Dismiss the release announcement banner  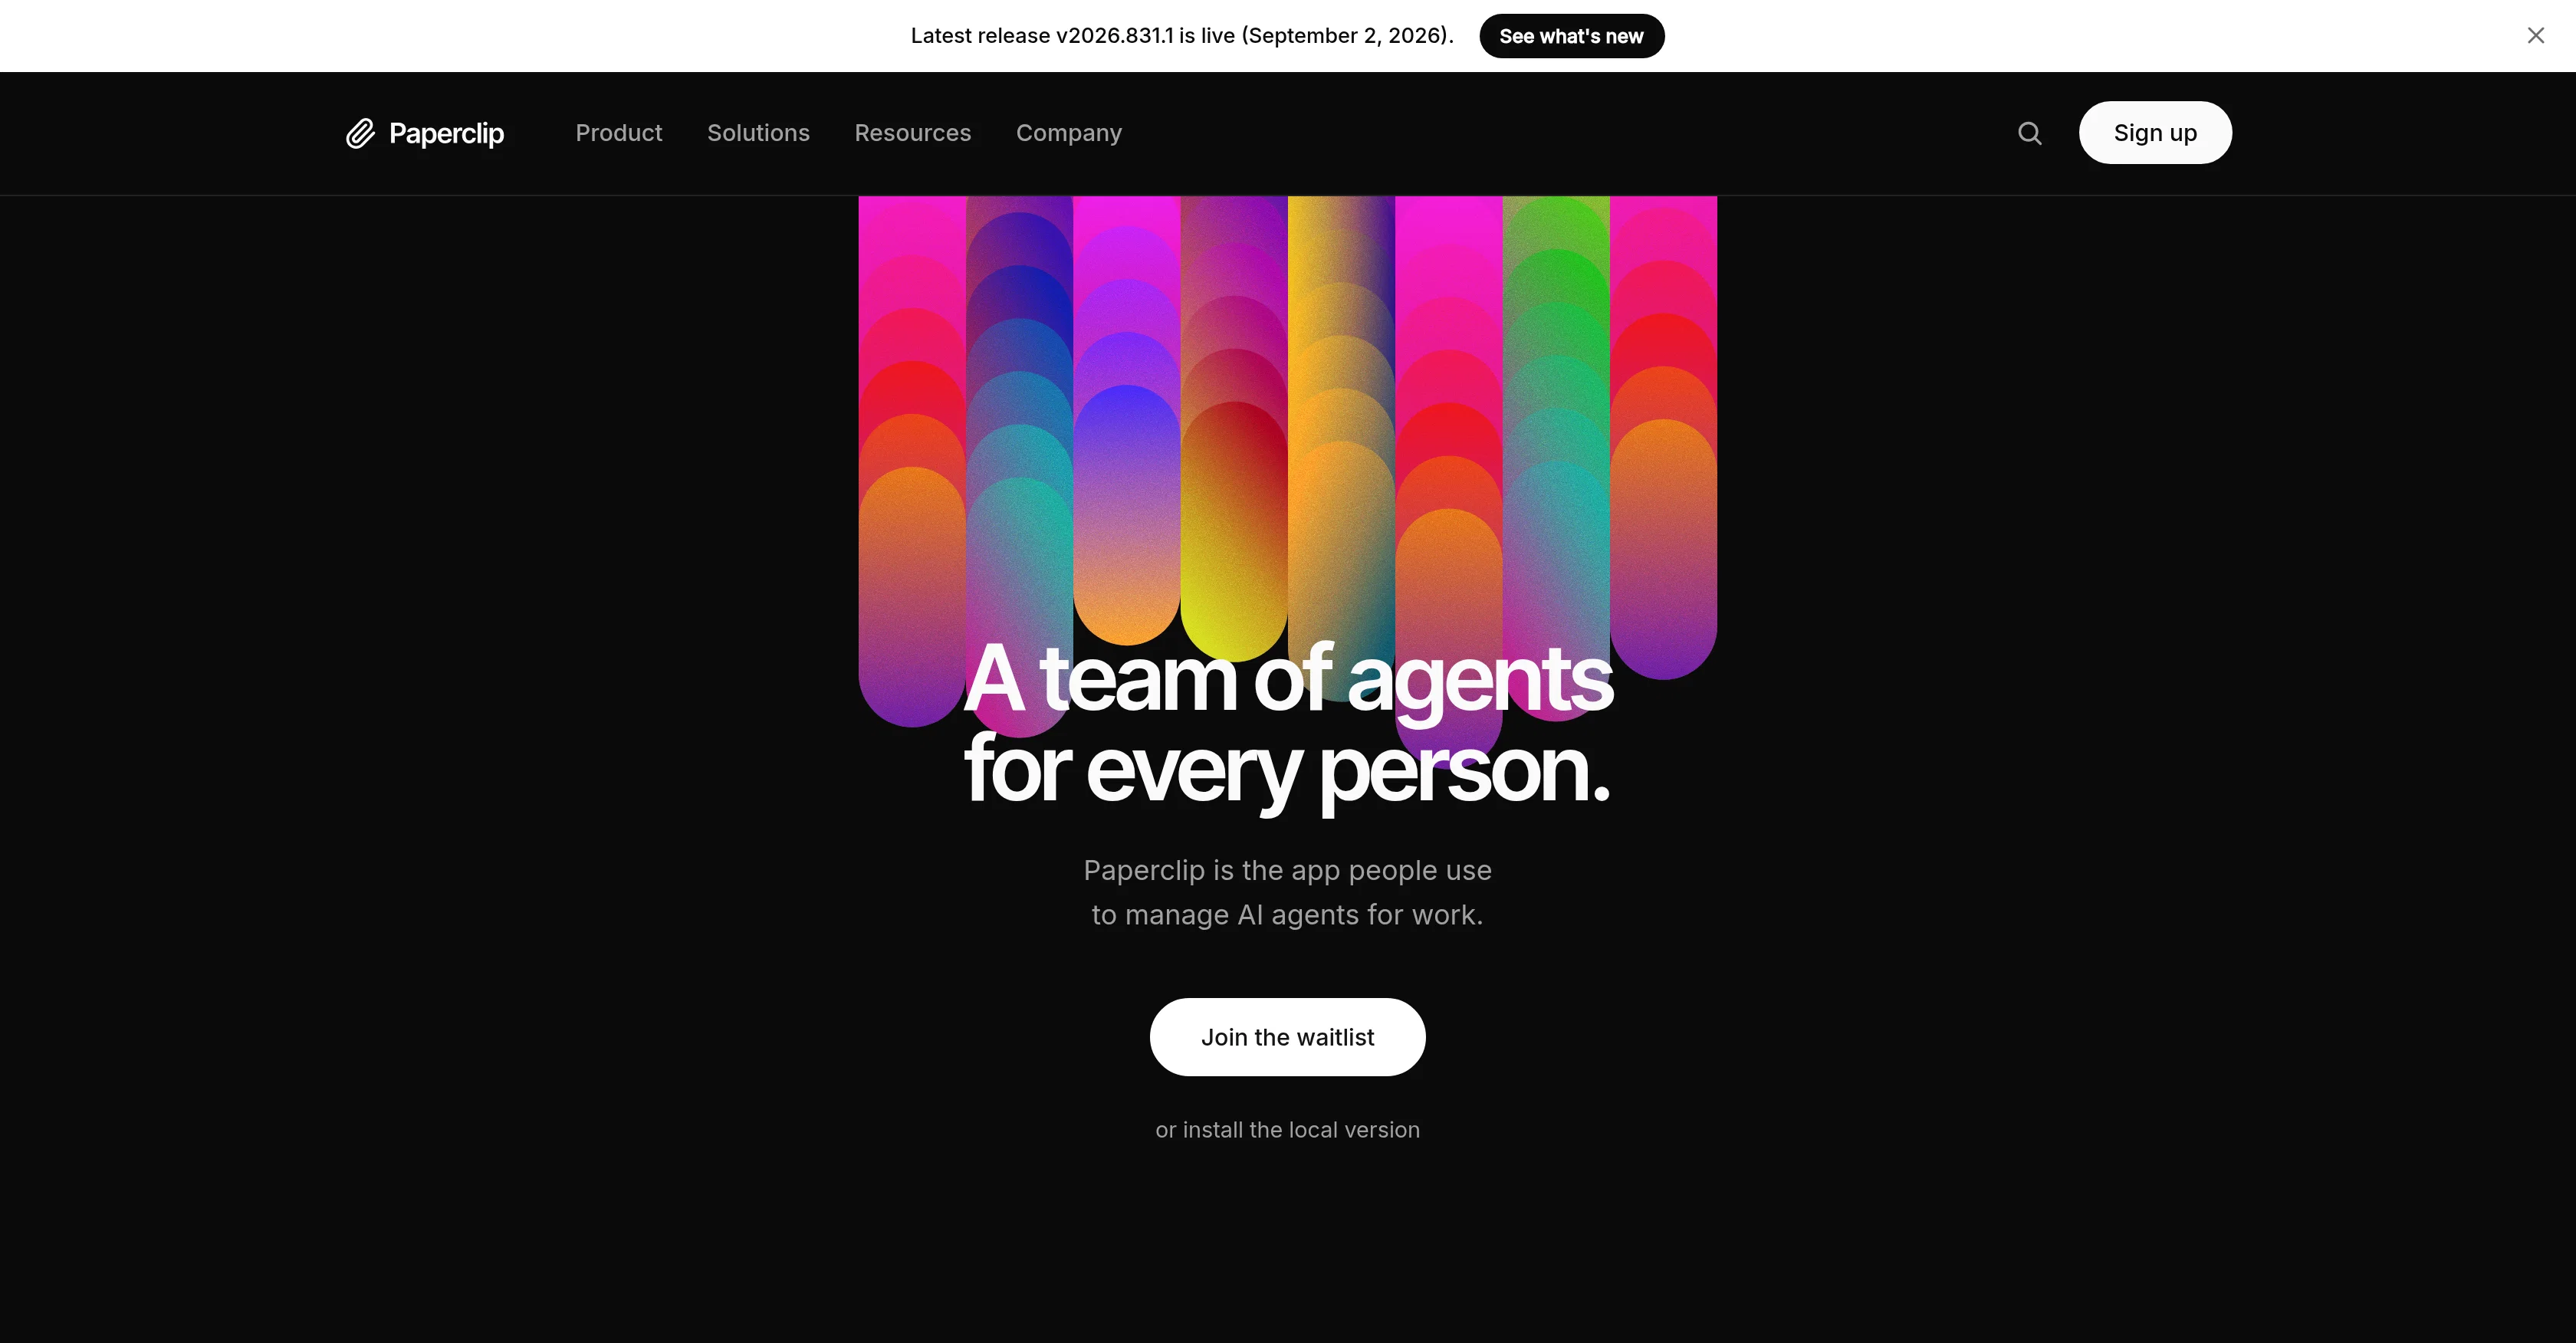[x=2535, y=36]
